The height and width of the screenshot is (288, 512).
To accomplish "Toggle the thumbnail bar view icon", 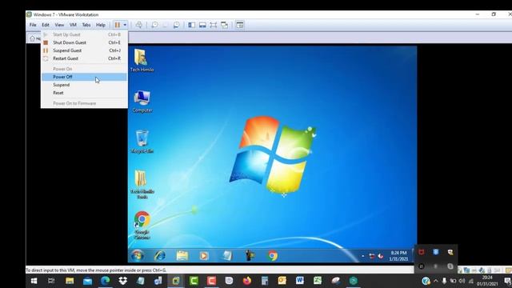I will pyautogui.click(x=202, y=25).
